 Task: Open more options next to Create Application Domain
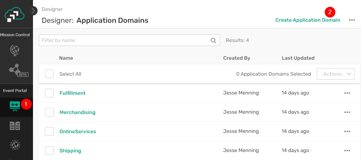[x=352, y=20]
